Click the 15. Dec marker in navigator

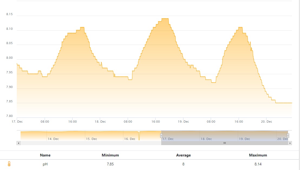pos(91,139)
